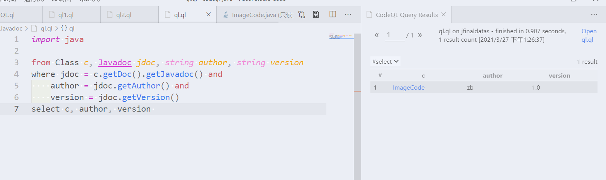Viewport: 606px width, 180px height.
Task: Sort results by author column header
Action: (492, 76)
